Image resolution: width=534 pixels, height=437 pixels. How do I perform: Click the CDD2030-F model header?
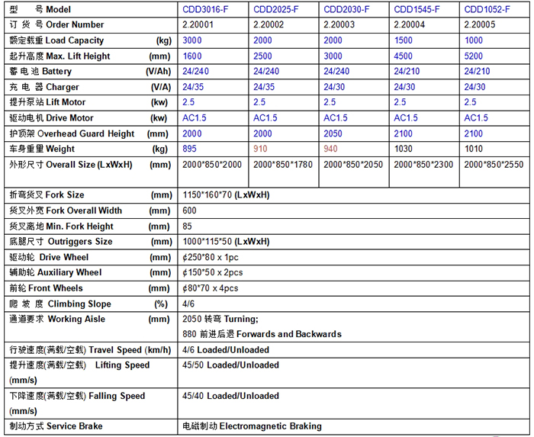click(x=346, y=9)
